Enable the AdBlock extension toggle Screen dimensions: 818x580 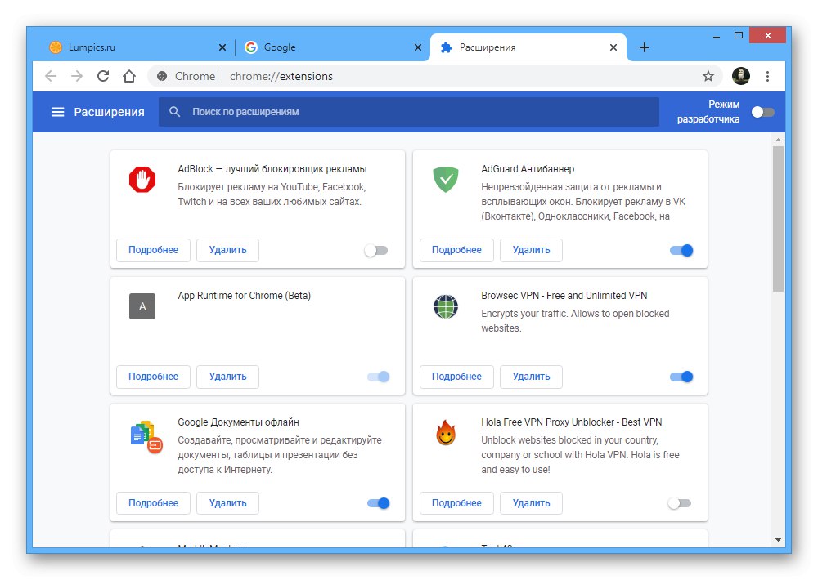pos(376,251)
